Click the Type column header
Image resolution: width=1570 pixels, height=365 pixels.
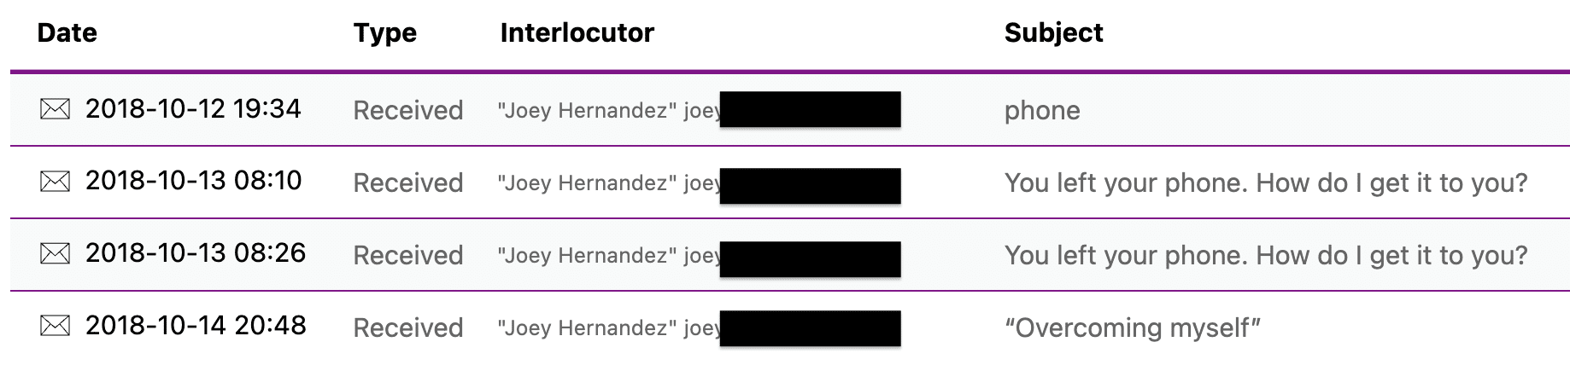384,32
